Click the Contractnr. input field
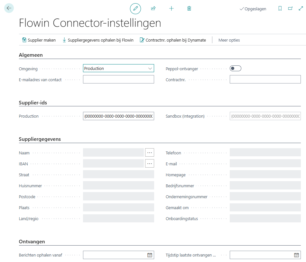This screenshot has height=262, width=306. 265,79
